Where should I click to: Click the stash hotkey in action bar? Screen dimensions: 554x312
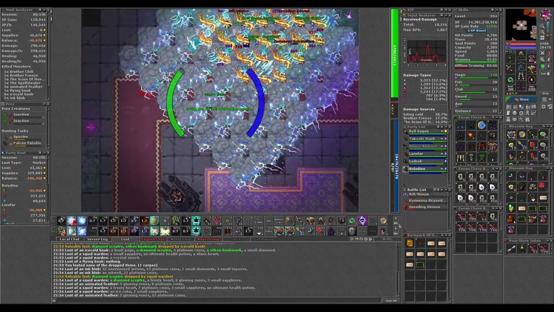click(x=269, y=231)
